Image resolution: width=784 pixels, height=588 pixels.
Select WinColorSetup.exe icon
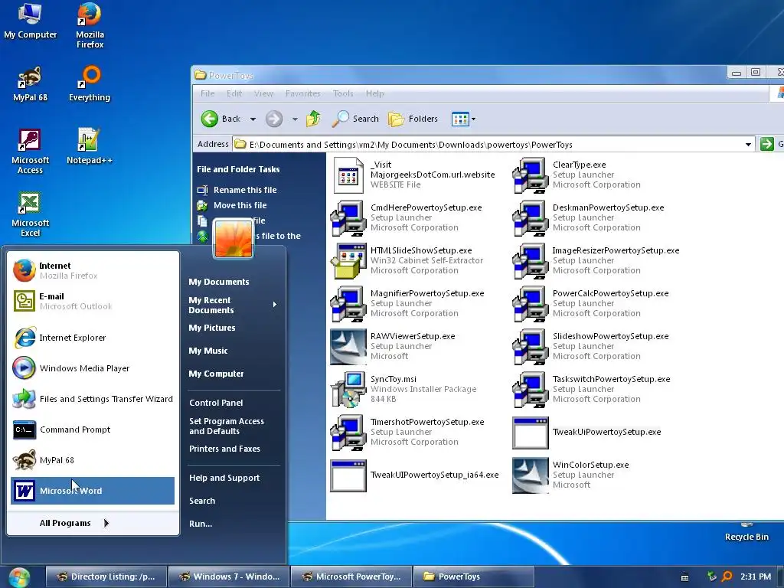point(531,475)
